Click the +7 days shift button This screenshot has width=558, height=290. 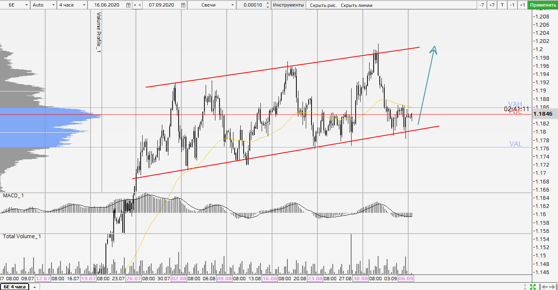click(492, 5)
